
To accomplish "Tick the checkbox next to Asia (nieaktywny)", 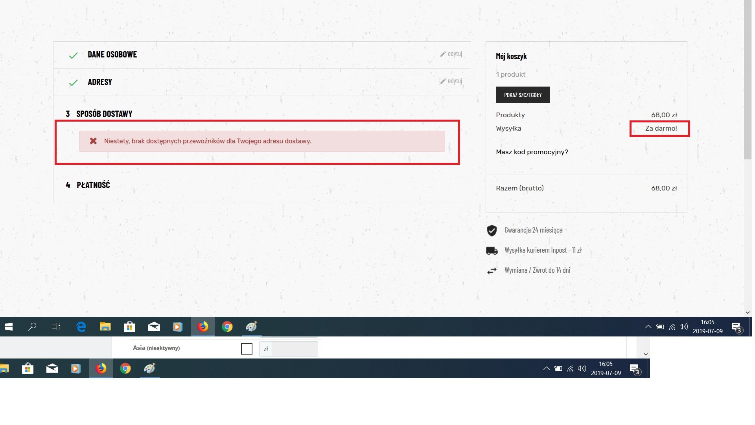I will tap(247, 349).
